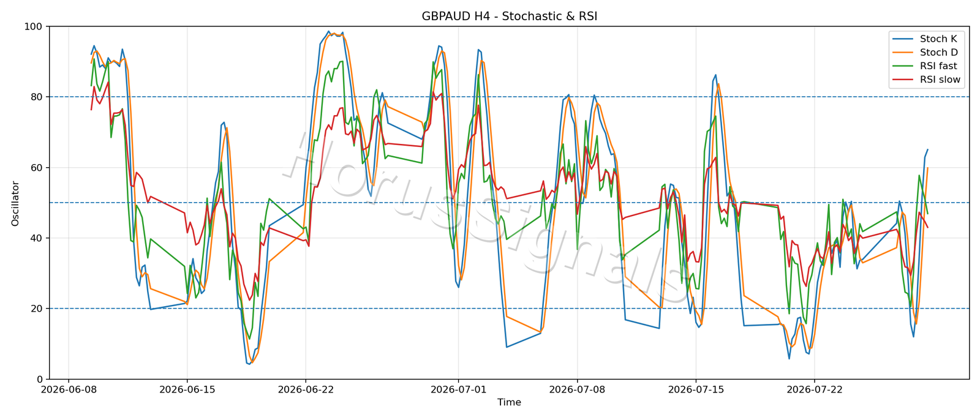Click the 2026-07-01 date tick label
The height and width of the screenshot is (420, 980).
tap(458, 389)
